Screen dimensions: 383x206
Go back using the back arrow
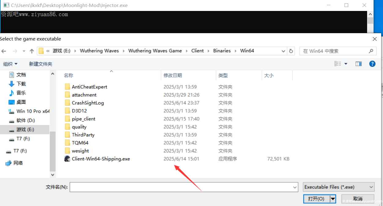pyautogui.click(x=4, y=51)
